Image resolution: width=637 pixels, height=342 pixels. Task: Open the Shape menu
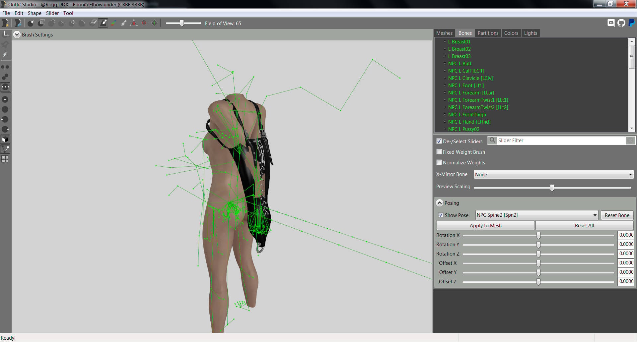click(35, 13)
